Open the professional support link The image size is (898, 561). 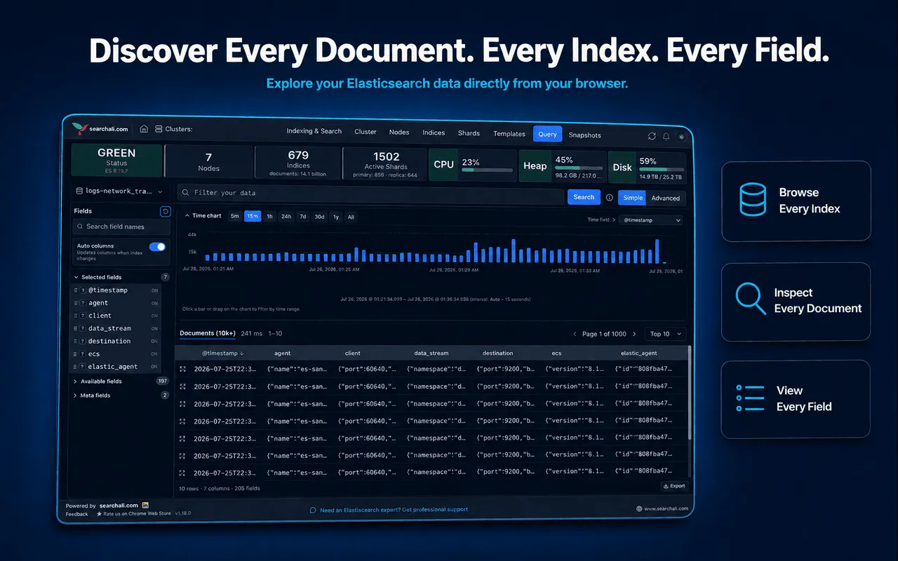click(394, 510)
